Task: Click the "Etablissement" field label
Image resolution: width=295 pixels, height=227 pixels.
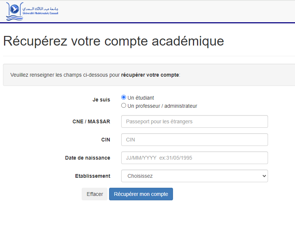Action: 92,176
